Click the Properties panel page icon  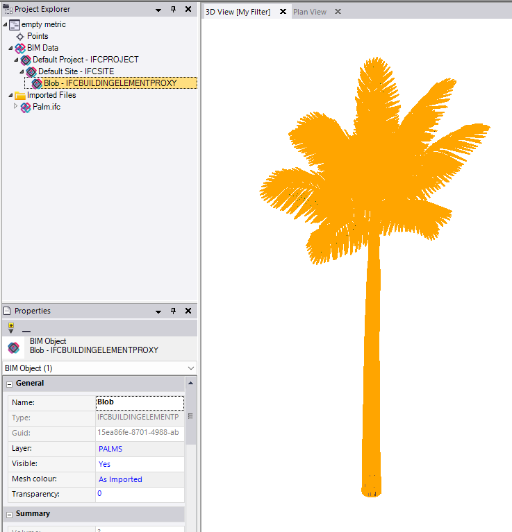[x=7, y=311]
